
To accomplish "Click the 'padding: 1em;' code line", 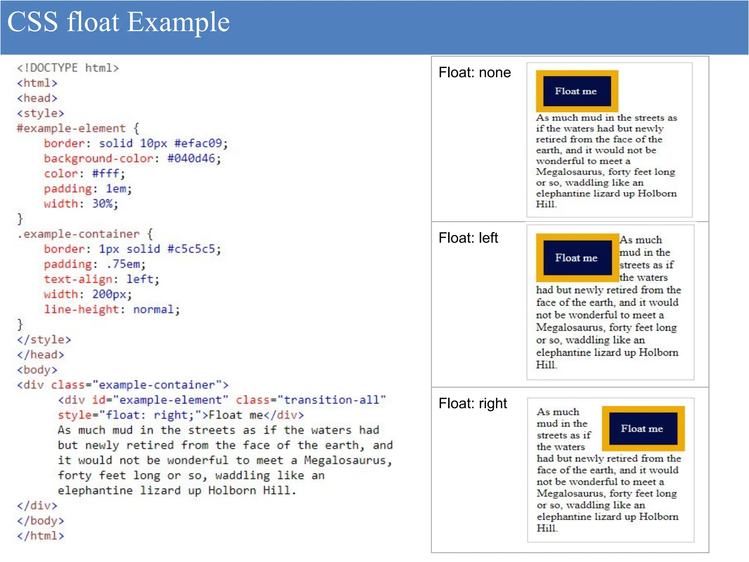I will tap(88, 189).
